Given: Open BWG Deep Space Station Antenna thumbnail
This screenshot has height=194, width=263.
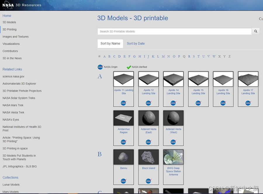Looking at the screenshot, I should [x=173, y=157].
